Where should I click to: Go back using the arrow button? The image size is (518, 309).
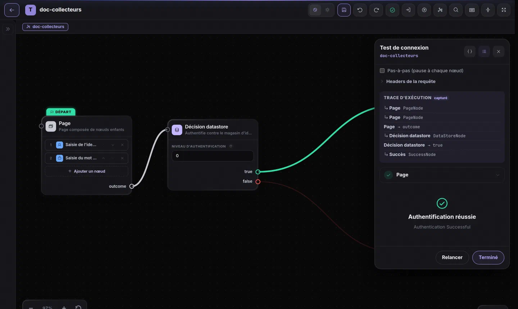pos(12,10)
